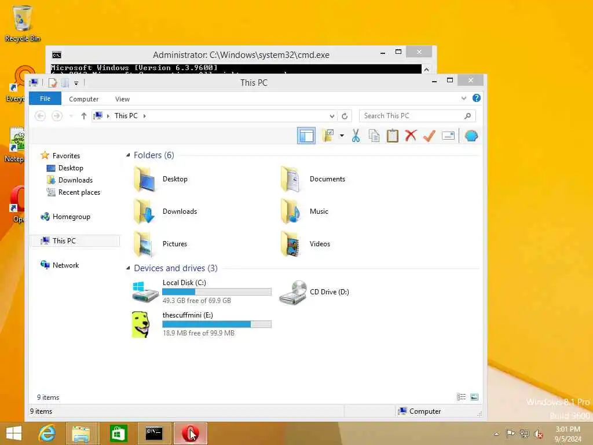Click the muted volume tray icon
This screenshot has height=445, width=593.
tap(538, 433)
